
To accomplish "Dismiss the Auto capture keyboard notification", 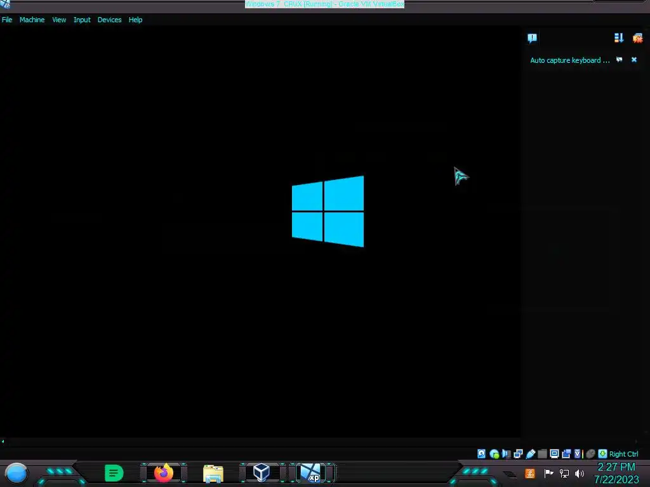I will (634, 60).
